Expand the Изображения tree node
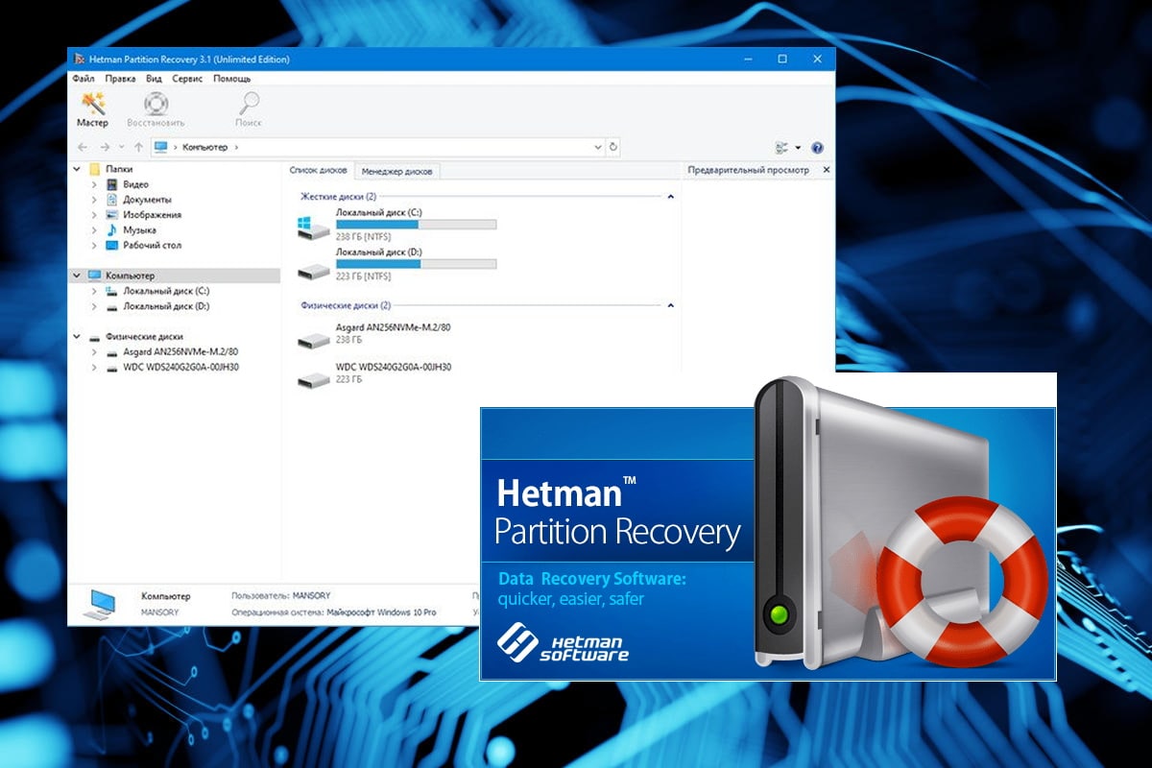 (x=94, y=215)
